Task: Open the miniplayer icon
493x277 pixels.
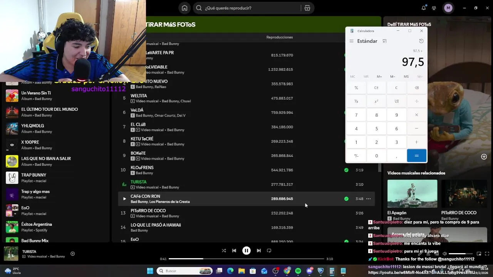Action: 479,254
